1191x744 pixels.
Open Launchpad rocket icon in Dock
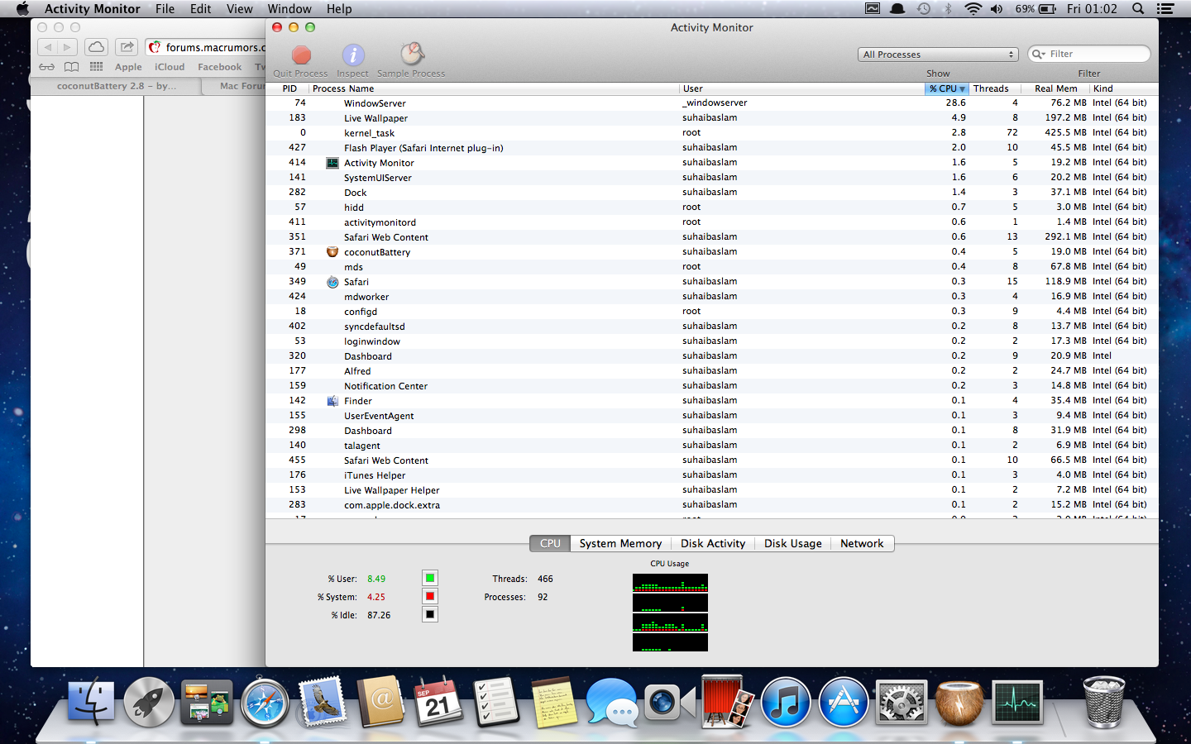[149, 703]
